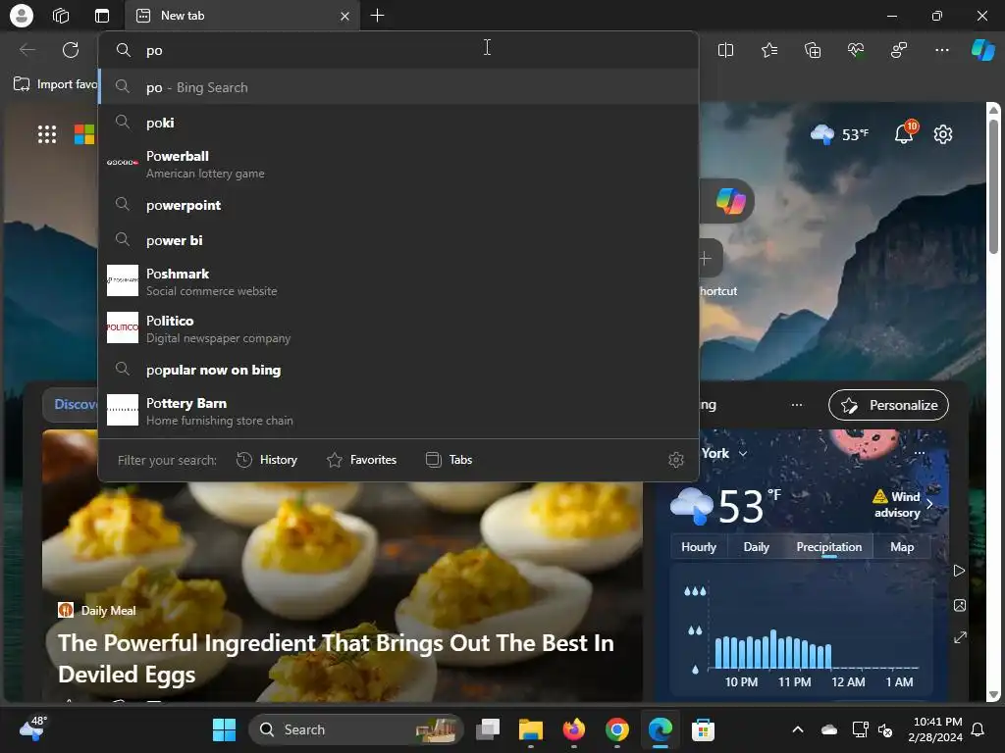Choose the poki suggestion
Screen dimensions: 1005x753
point(398,123)
